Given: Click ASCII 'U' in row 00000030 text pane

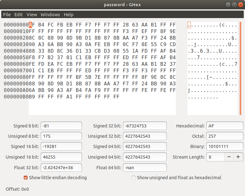Looking at the screenshot, I should tap(230, 44).
